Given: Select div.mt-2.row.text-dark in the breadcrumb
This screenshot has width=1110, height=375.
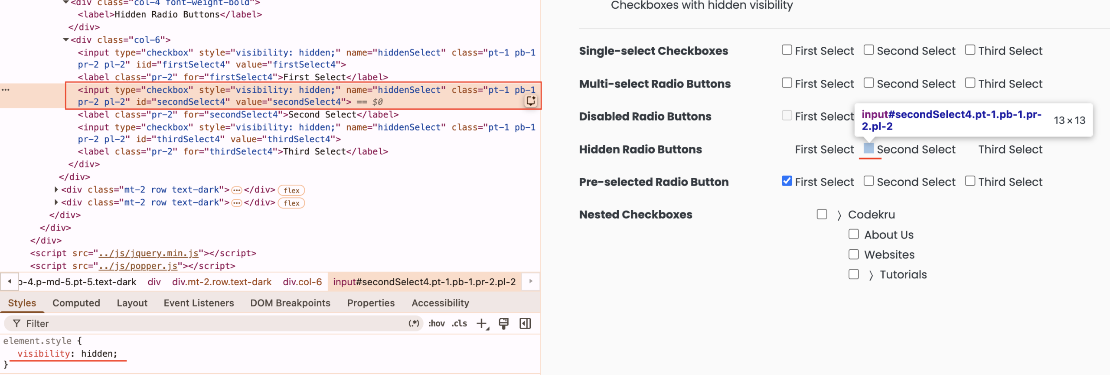Looking at the screenshot, I should pyautogui.click(x=222, y=282).
